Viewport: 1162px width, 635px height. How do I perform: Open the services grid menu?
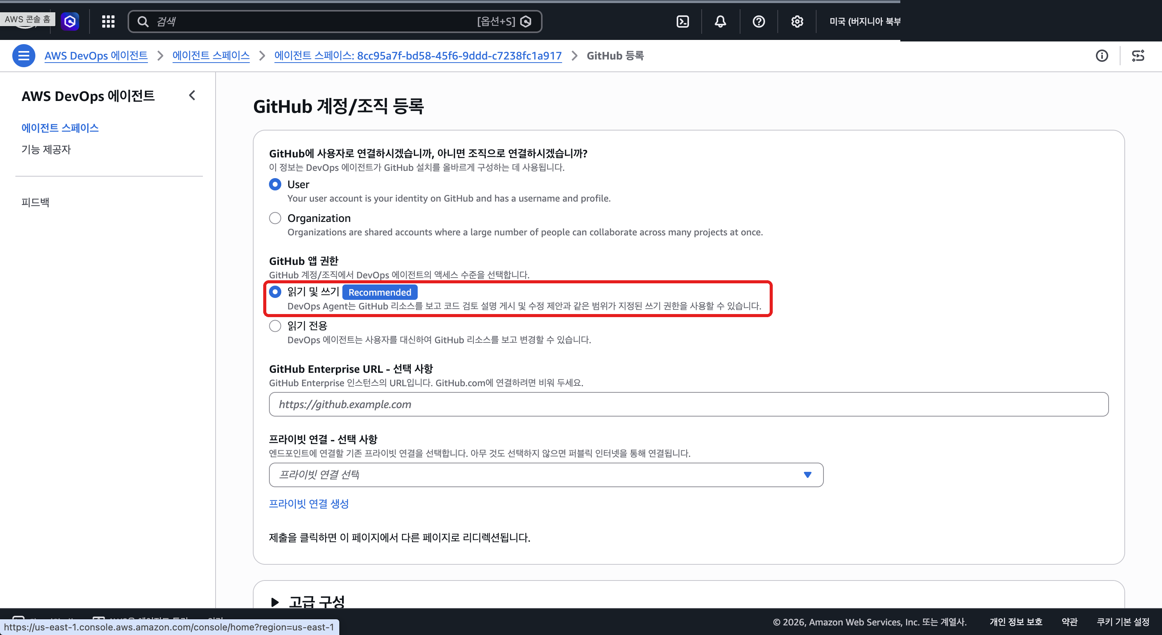(108, 21)
